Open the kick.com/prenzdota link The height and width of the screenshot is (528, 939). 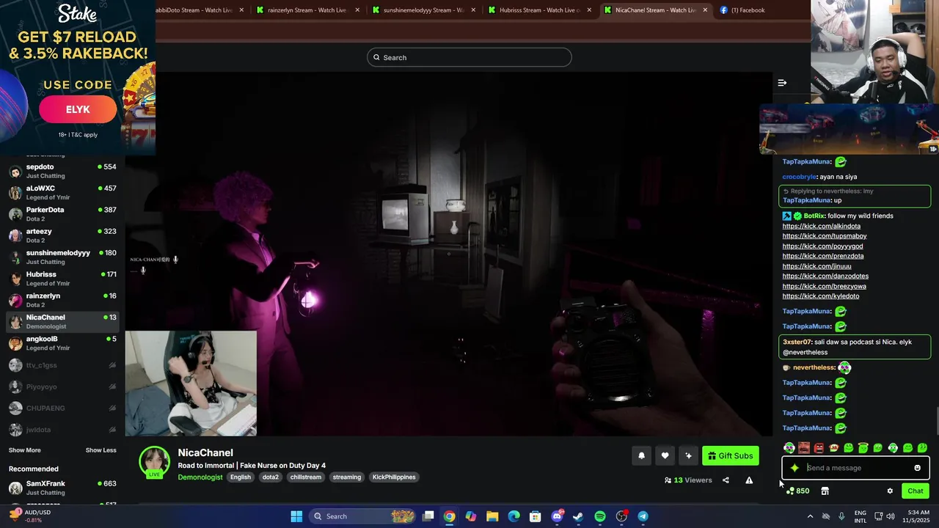[x=823, y=256]
